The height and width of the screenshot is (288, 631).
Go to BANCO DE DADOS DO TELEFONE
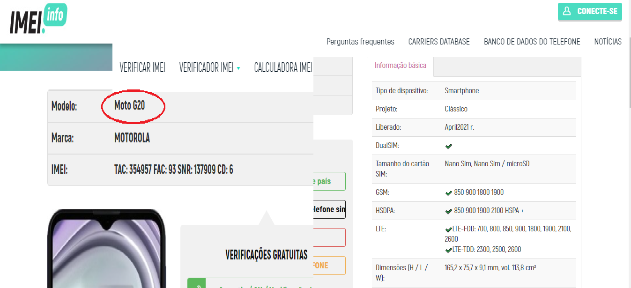(532, 42)
